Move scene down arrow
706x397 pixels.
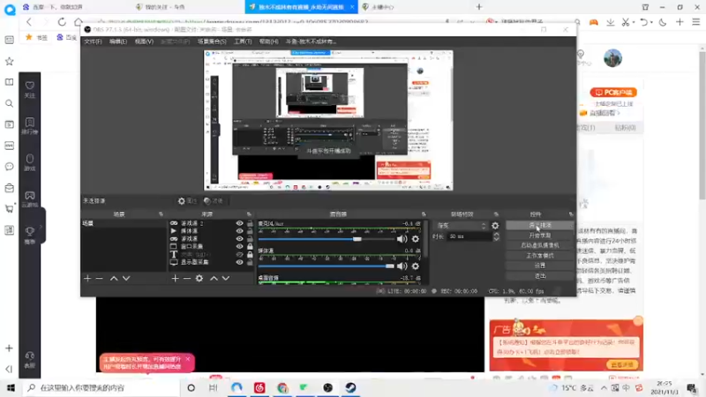pyautogui.click(x=126, y=278)
